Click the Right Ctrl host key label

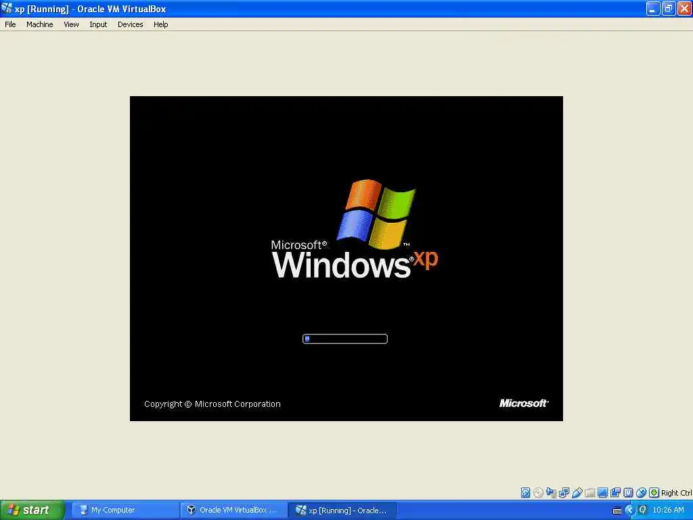676,493
